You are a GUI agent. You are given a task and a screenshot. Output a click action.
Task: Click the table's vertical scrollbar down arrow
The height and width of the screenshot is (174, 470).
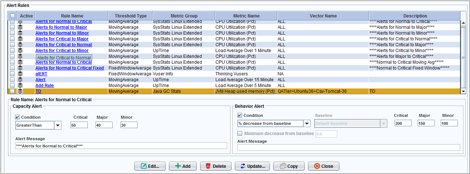(x=463, y=91)
